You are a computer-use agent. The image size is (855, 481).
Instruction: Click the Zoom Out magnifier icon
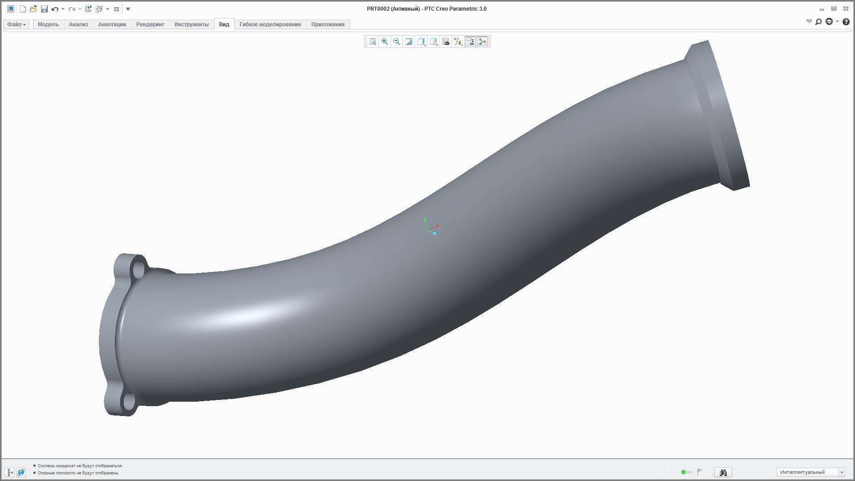pos(397,42)
